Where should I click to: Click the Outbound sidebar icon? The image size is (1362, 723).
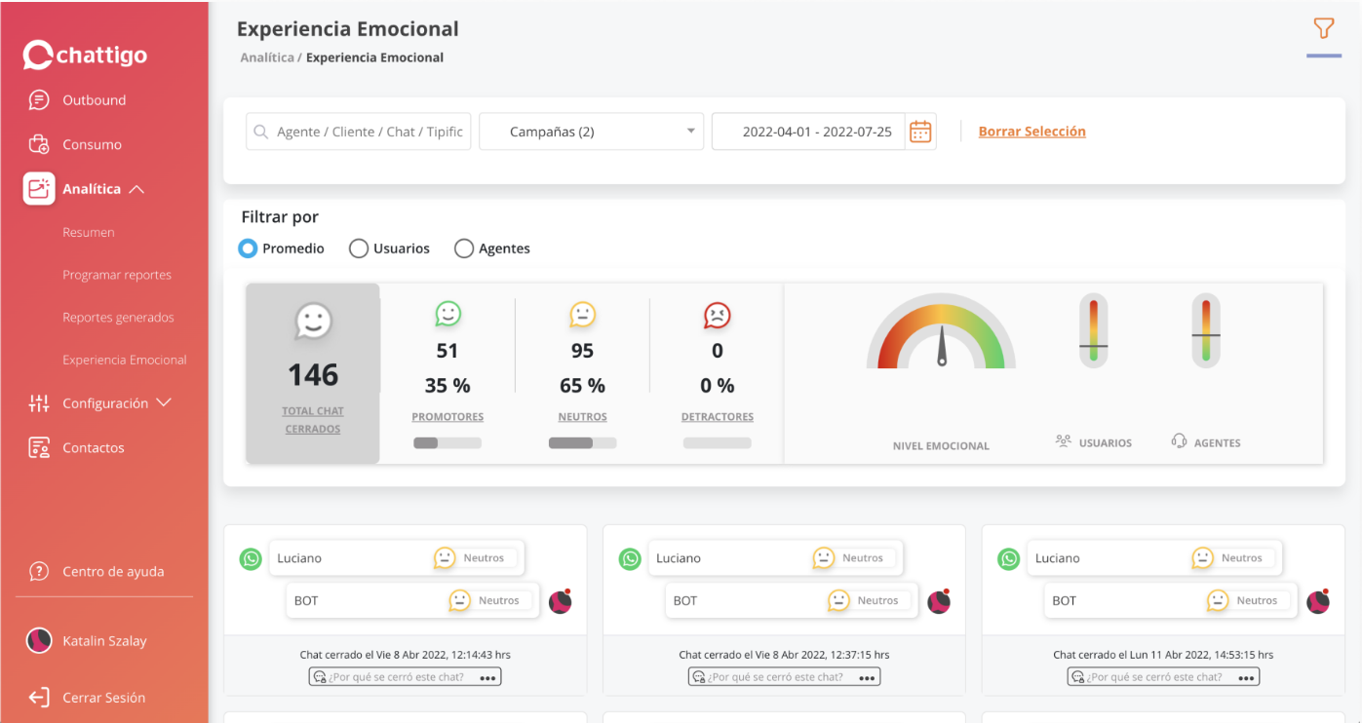(x=39, y=100)
